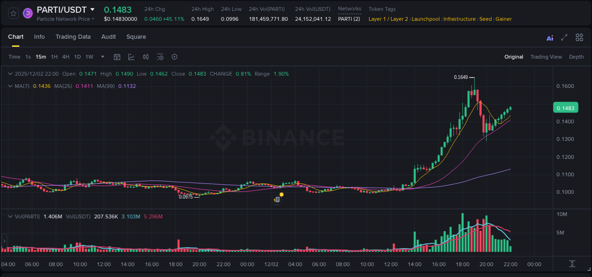
Task: Open the calendar date-jump tool
Action: click(117, 57)
